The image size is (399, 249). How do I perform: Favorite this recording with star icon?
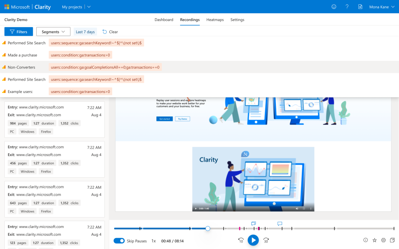click(374, 240)
